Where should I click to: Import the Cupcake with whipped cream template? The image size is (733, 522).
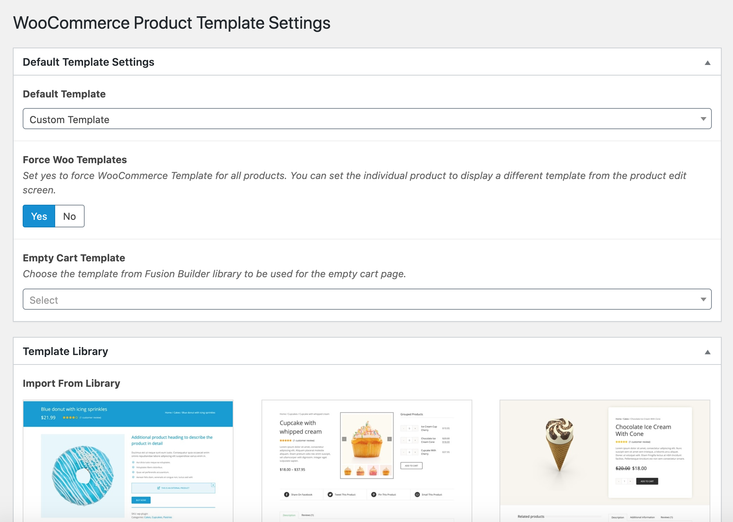367,461
